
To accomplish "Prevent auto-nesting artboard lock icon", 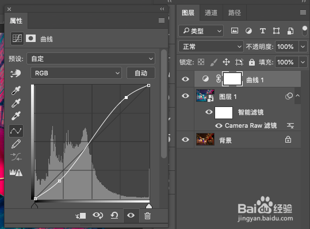I will [239, 62].
